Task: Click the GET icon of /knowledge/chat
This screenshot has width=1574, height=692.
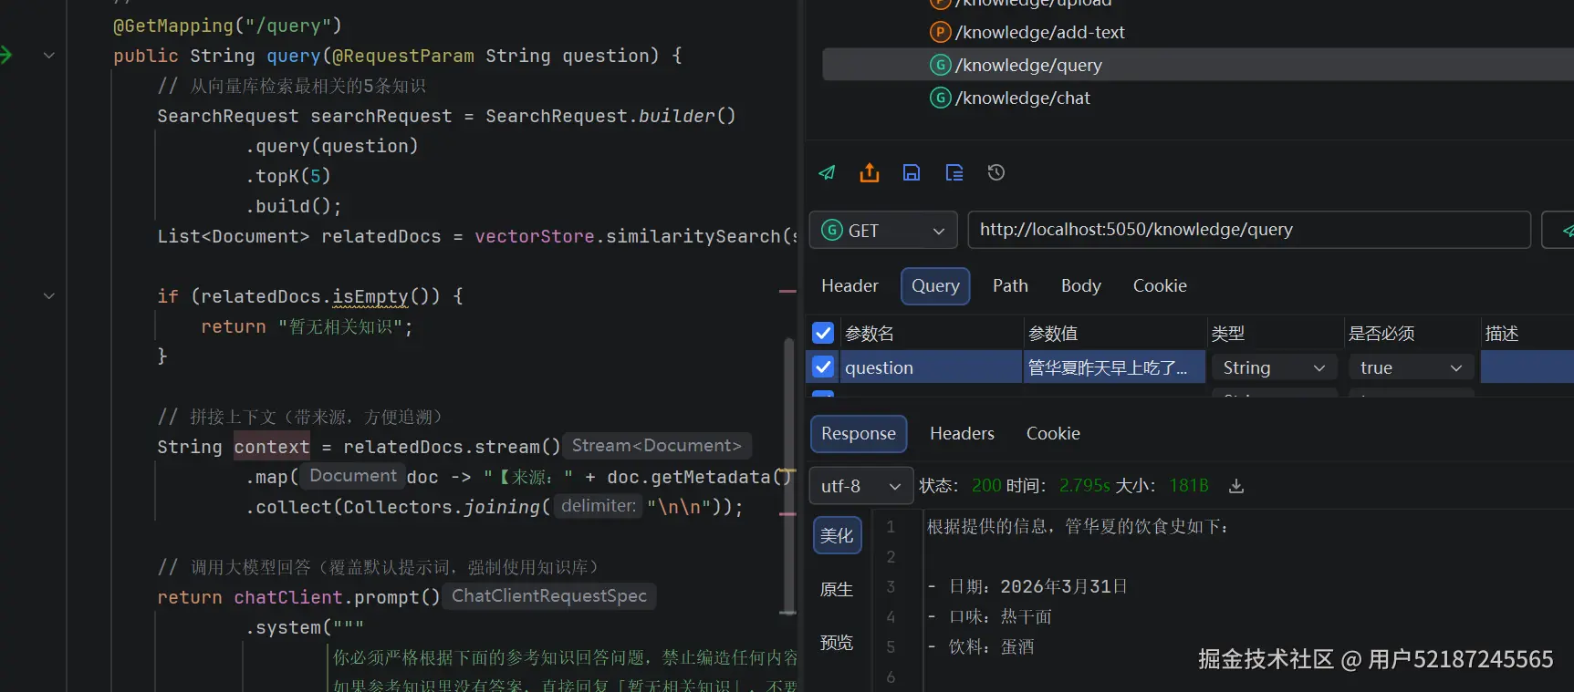Action: [940, 98]
